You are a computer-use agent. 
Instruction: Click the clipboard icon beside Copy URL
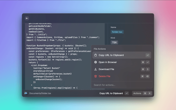pyautogui.click(x=95, y=55)
